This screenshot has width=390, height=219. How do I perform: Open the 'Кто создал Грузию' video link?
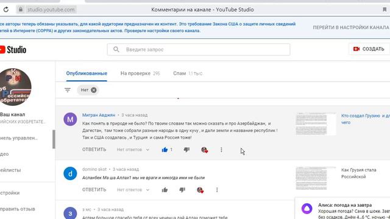[366, 119]
